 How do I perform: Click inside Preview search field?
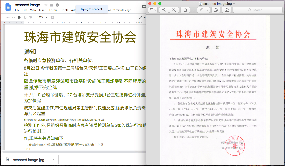258,10
